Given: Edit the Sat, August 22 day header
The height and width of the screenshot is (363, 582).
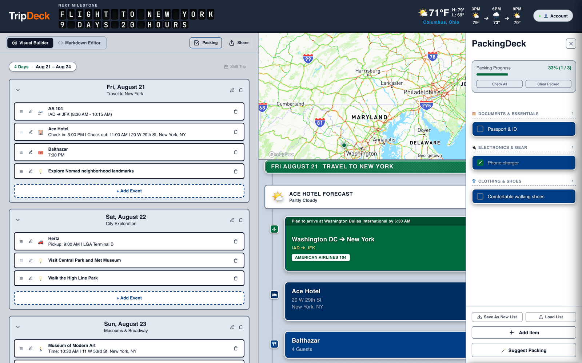Looking at the screenshot, I should click(232, 220).
